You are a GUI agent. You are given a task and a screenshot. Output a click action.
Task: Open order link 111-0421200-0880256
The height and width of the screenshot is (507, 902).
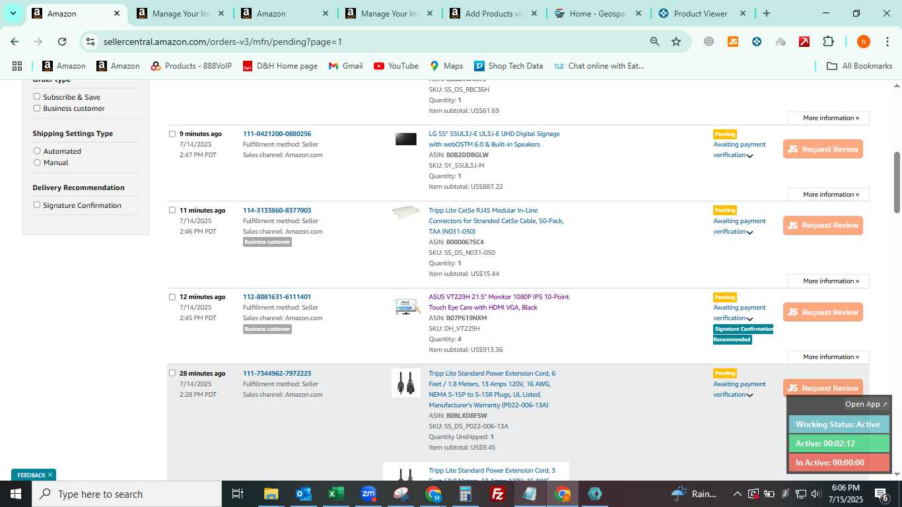277,134
